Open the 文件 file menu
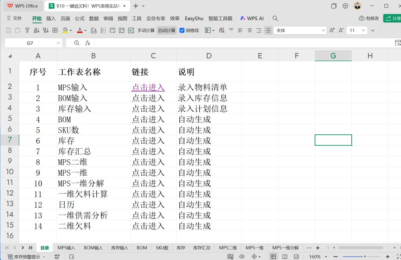 pos(14,18)
